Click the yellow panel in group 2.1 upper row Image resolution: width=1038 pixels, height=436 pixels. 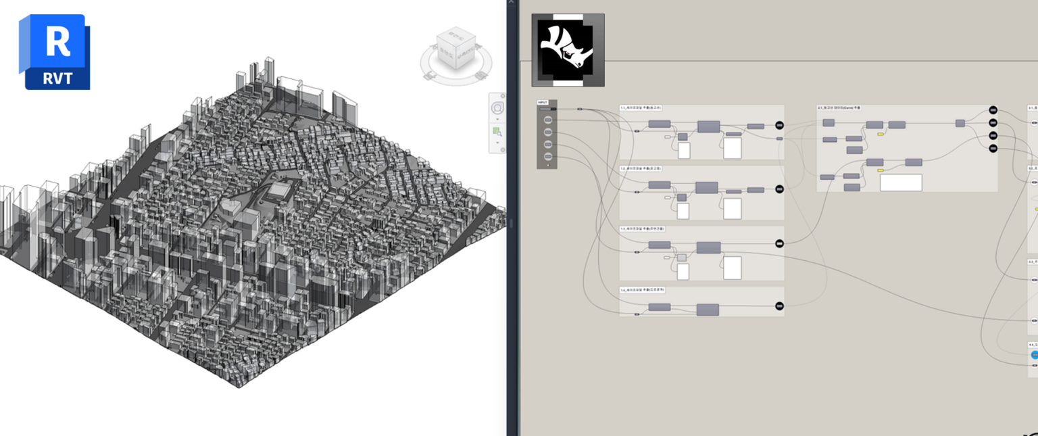click(x=881, y=134)
